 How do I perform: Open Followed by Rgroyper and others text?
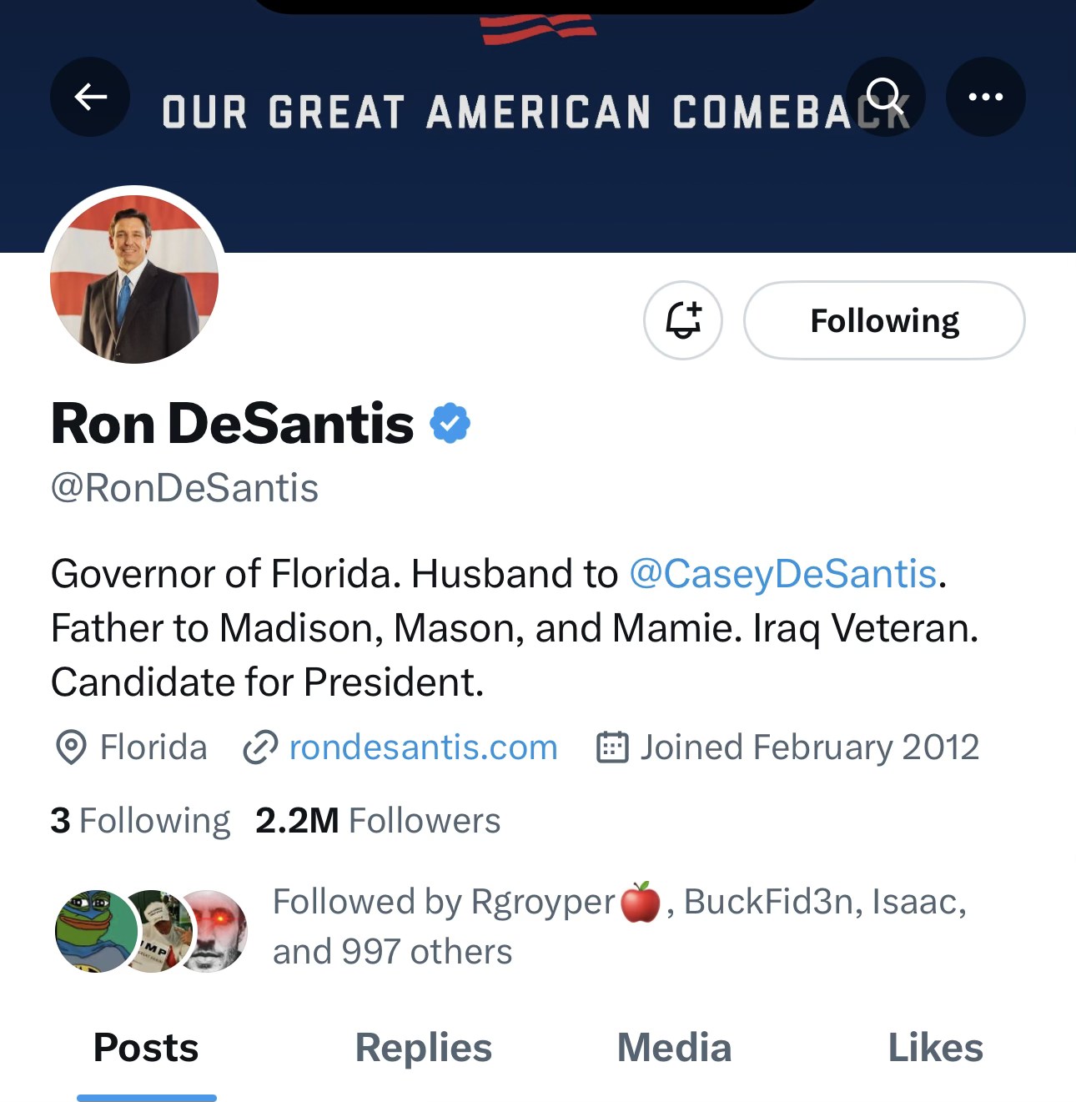(620, 926)
